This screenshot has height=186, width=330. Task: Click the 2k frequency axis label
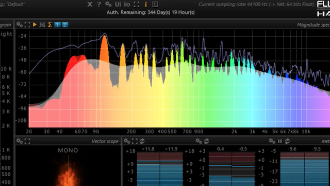pyautogui.click(x=234, y=132)
